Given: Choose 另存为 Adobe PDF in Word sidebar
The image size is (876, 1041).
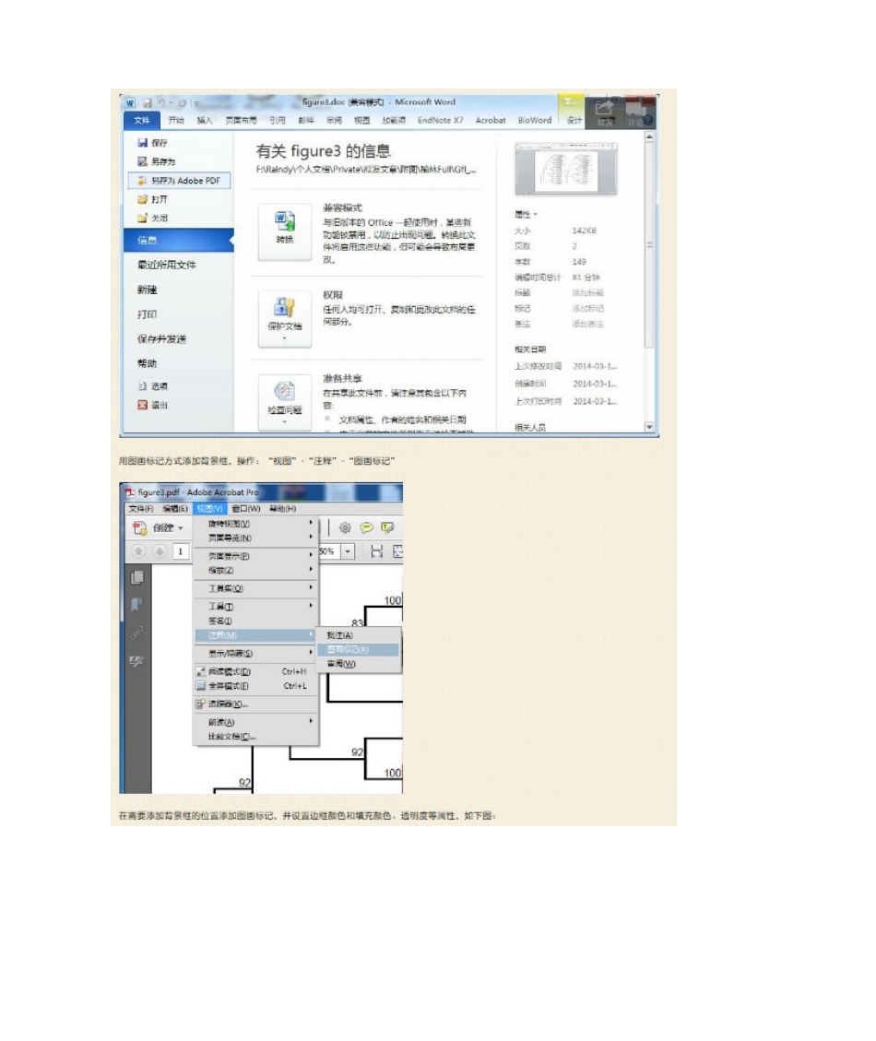Looking at the screenshot, I should pos(179,181).
